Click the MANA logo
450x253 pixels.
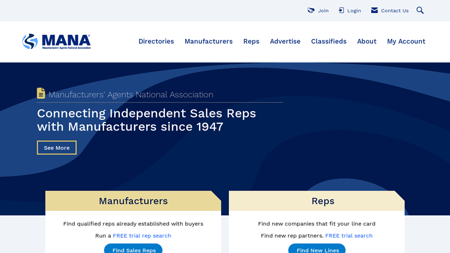(x=57, y=42)
